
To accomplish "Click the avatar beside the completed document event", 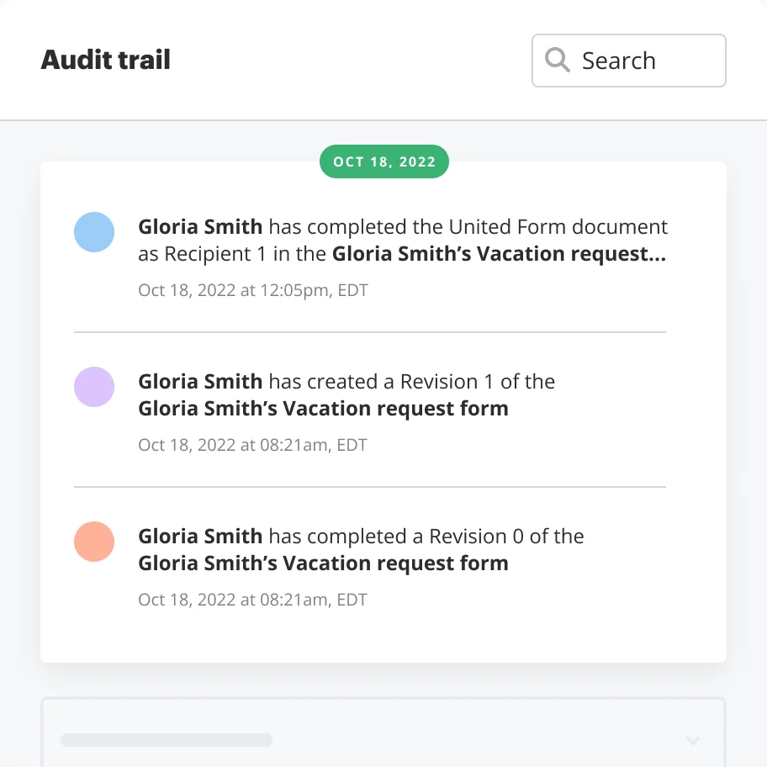I will pyautogui.click(x=94, y=232).
